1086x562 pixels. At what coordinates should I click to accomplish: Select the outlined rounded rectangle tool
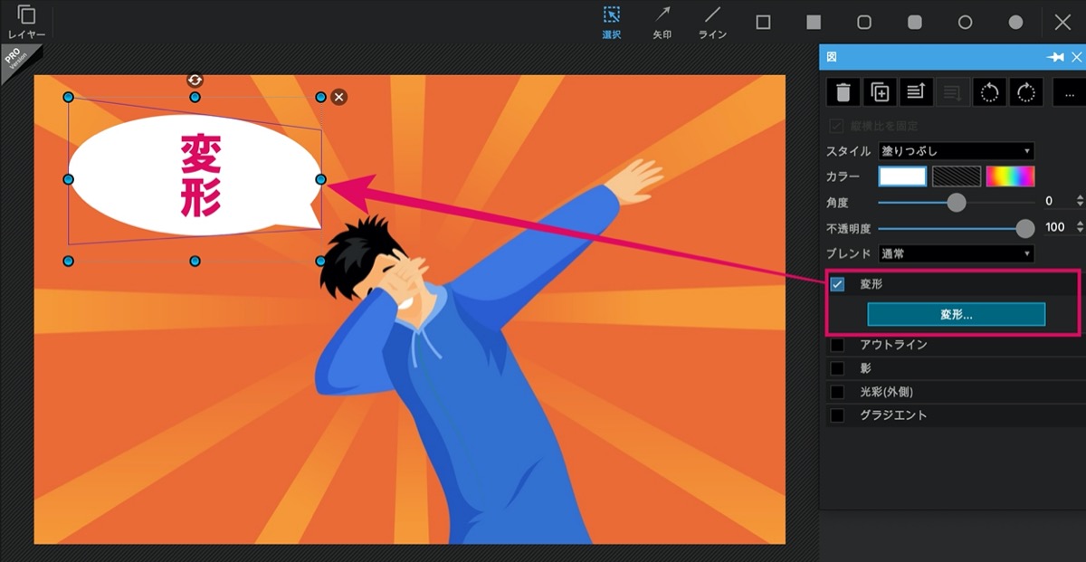tap(864, 22)
